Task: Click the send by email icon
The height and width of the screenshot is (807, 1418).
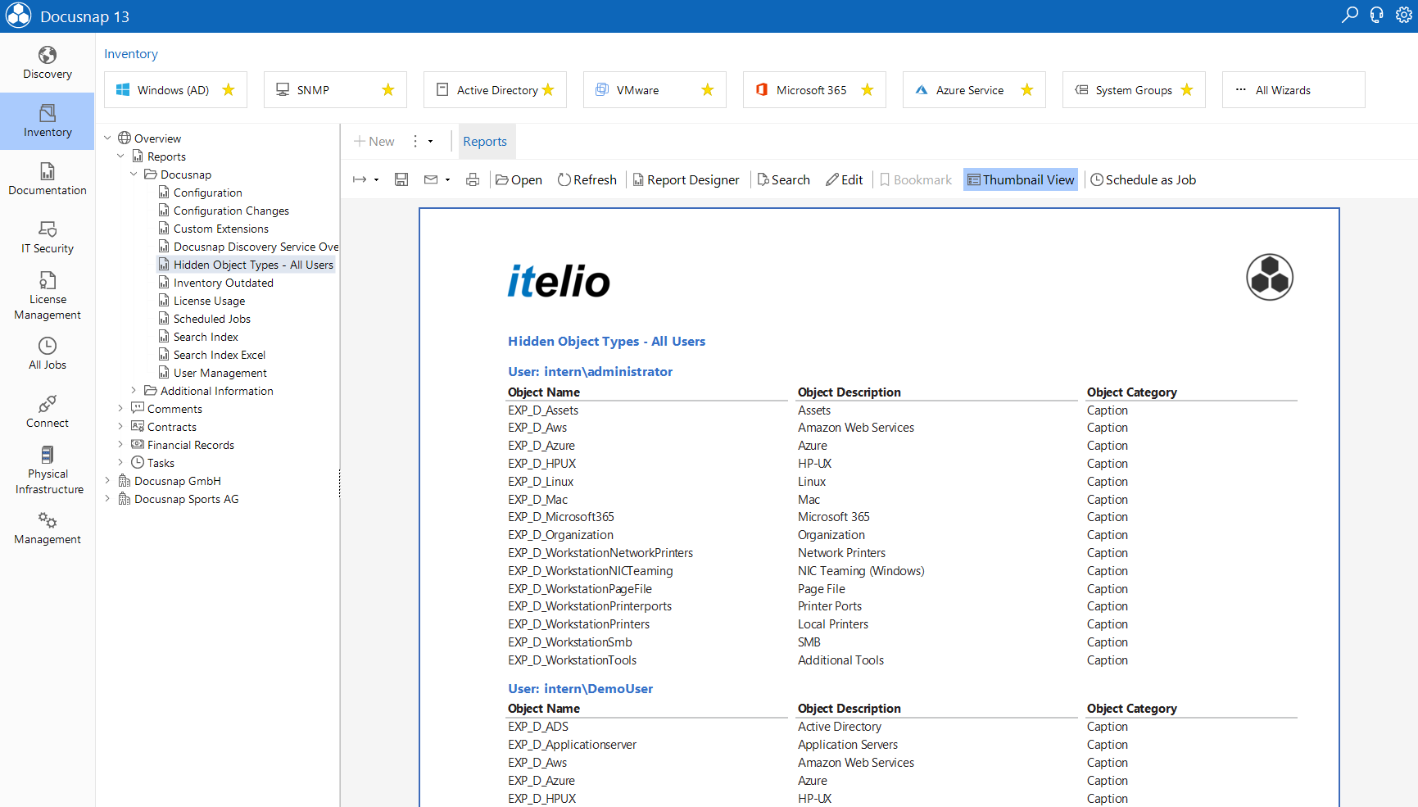Action: [431, 179]
